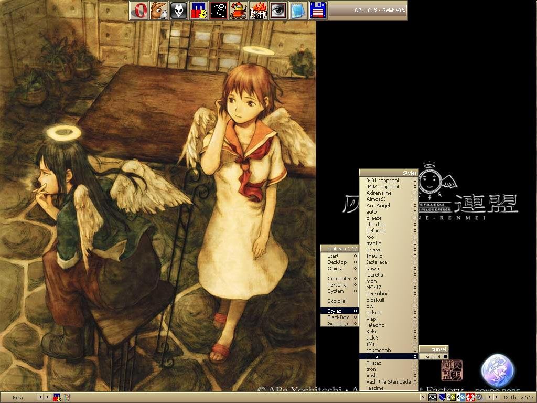Click the left arrow beside the clock

point(489,397)
